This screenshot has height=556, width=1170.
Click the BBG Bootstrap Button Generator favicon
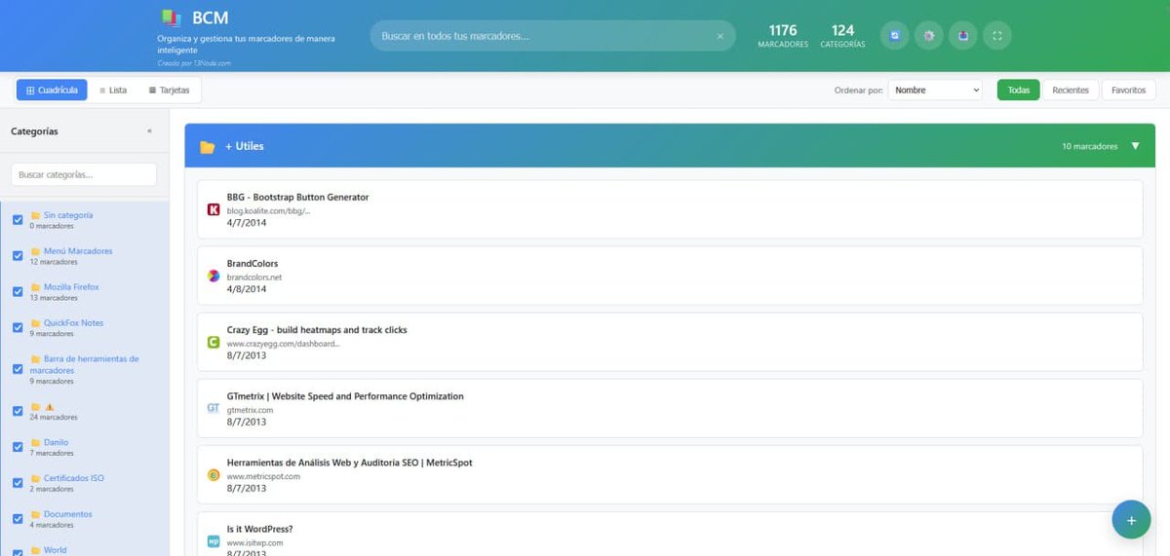coord(214,209)
